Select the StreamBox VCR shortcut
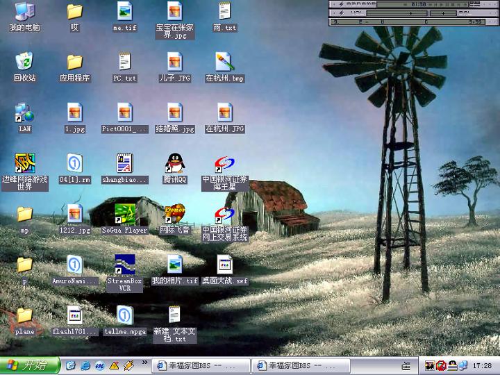The width and height of the screenshot is (500, 375). [125, 274]
